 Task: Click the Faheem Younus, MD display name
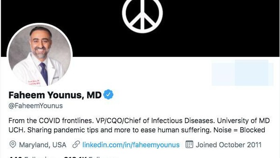click(55, 95)
